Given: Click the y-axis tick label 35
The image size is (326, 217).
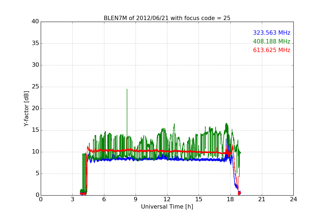Looking at the screenshot, I should coord(35,43).
